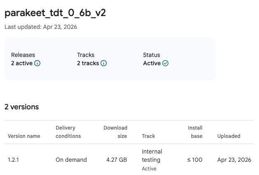Viewport: 259px width, 175px height.
Task: Sort by Install base header
Action: [x=195, y=132]
